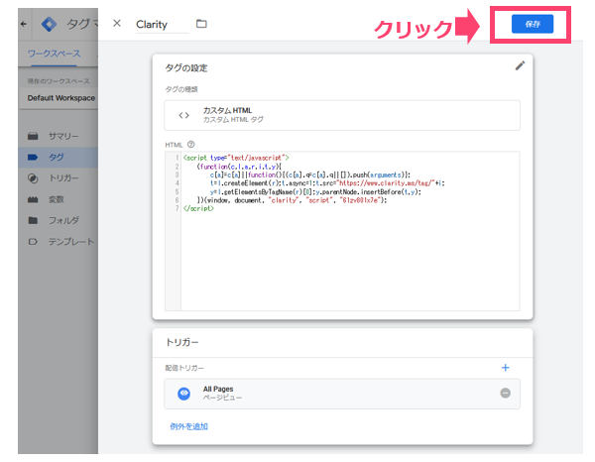Click code line starting with <script type

point(236,158)
